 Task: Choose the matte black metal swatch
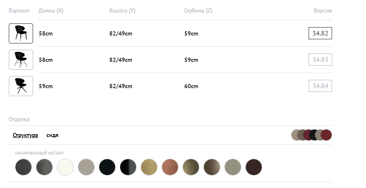tap(107, 167)
